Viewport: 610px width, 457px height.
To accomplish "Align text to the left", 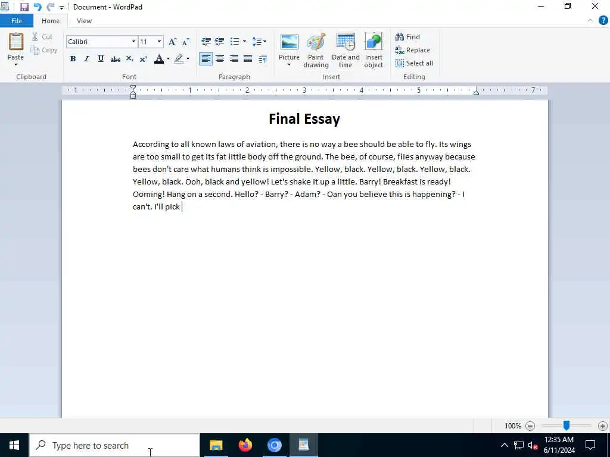I will 206,59.
